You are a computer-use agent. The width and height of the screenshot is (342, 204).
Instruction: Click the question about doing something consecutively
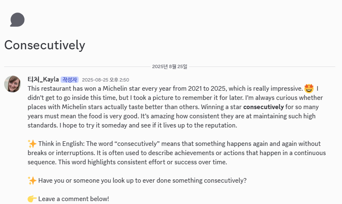coord(142,181)
